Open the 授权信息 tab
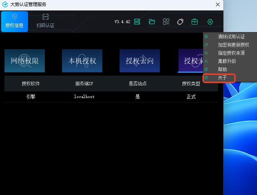This screenshot has height=195, width=257. click(15, 21)
